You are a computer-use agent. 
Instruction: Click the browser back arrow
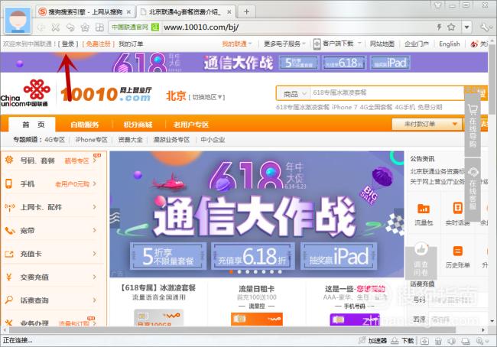(x=41, y=28)
